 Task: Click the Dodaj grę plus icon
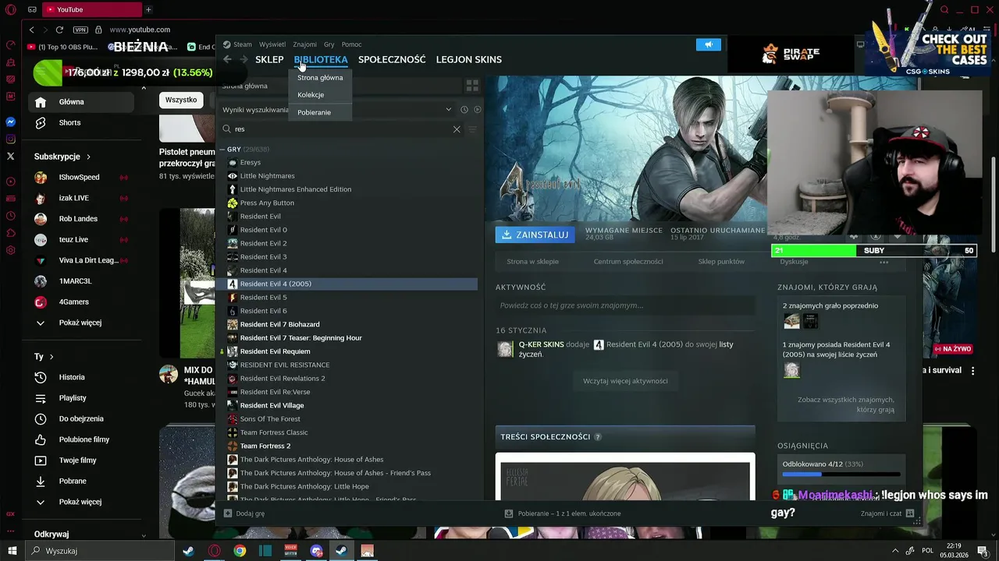coord(227,513)
